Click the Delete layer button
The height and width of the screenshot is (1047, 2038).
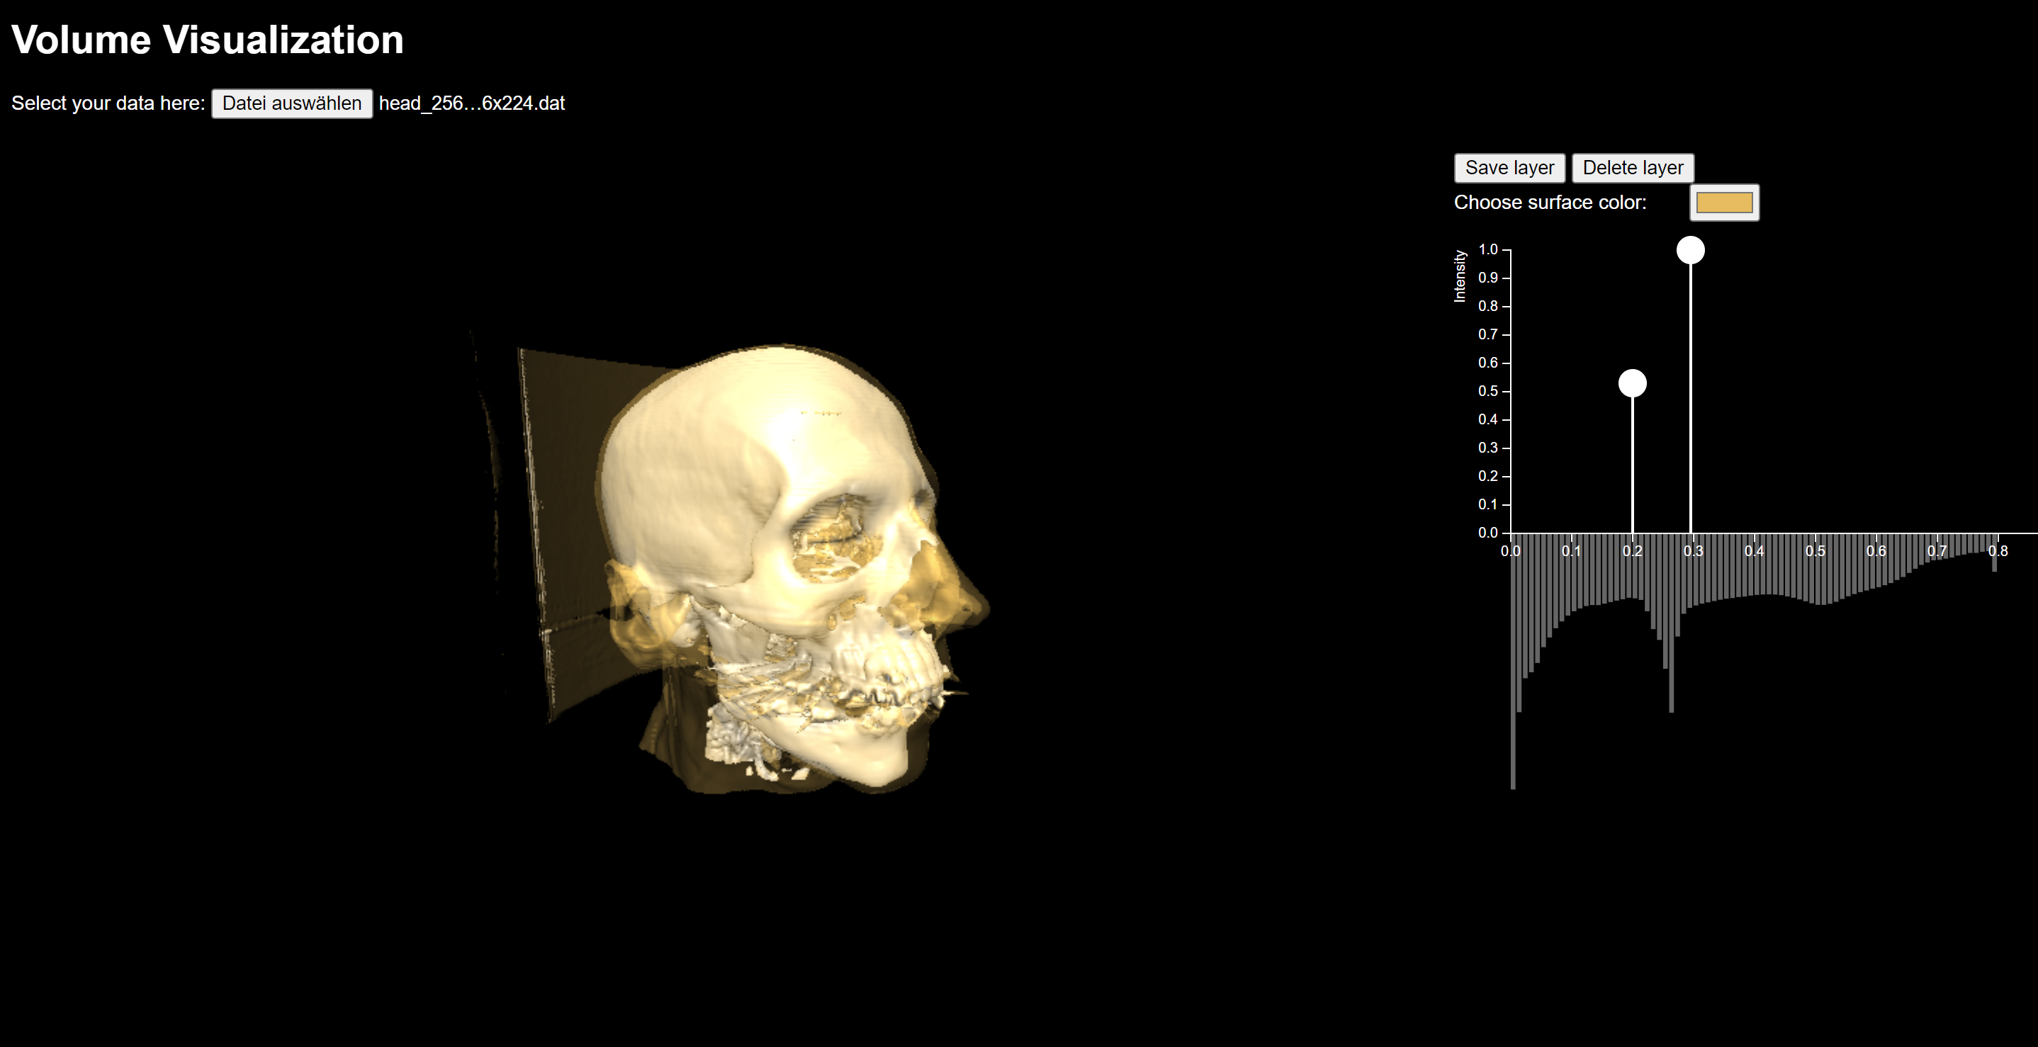[x=1633, y=168]
